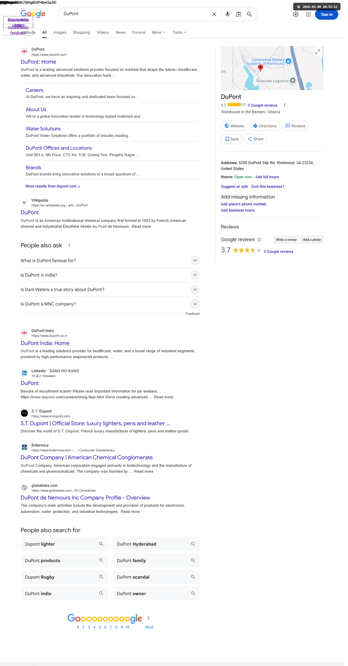Go to results page 2
The height and width of the screenshot is (666, 348).
[83, 627]
